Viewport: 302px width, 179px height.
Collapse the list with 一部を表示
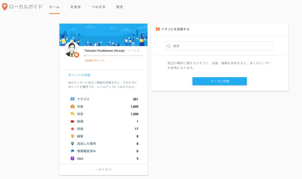coord(103,170)
